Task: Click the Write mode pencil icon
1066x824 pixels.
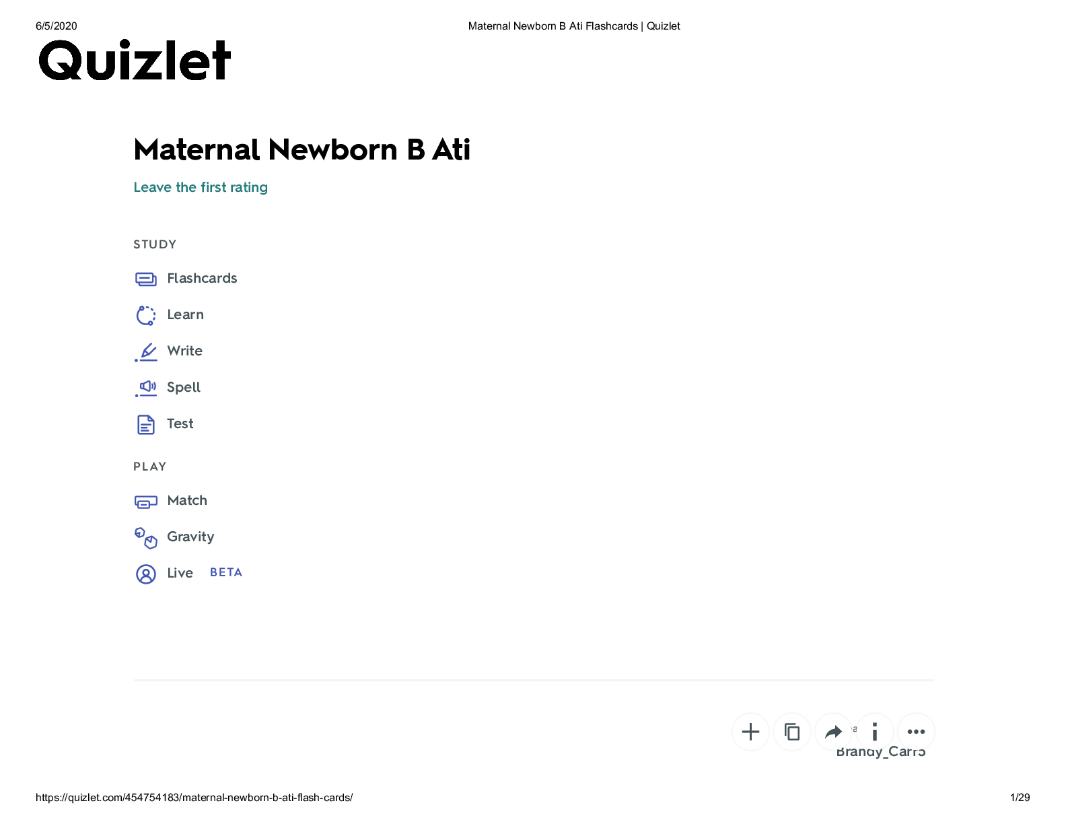Action: point(145,351)
